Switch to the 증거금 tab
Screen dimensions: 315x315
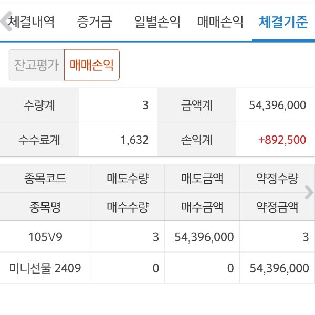[x=94, y=22]
